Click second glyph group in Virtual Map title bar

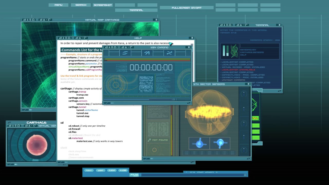[x=45, y=20]
